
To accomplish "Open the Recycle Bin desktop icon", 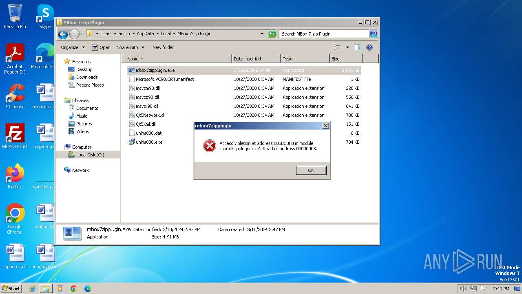I will pyautogui.click(x=15, y=16).
